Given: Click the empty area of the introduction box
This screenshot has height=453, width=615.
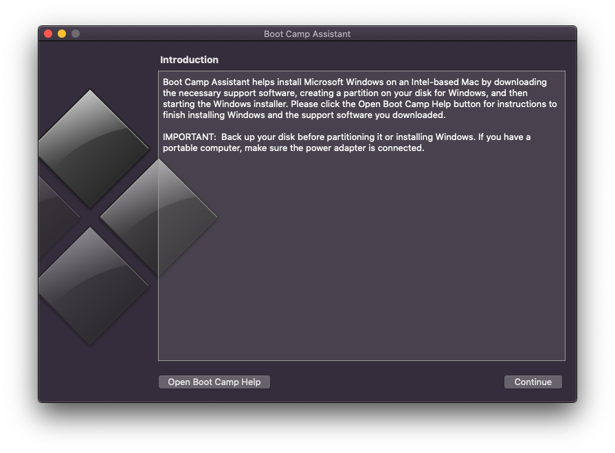Looking at the screenshot, I should coord(361,261).
